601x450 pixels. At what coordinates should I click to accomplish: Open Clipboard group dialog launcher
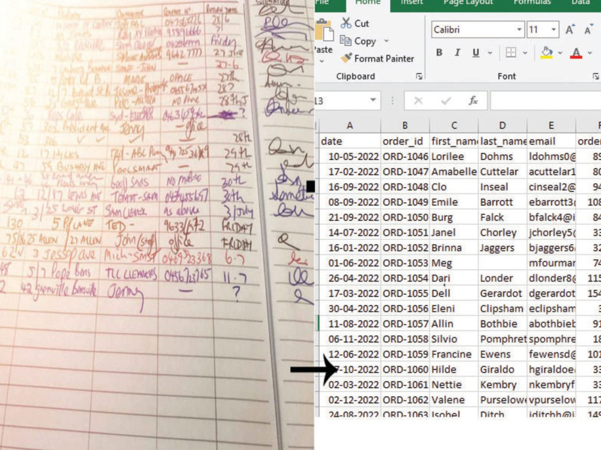pyautogui.click(x=419, y=77)
